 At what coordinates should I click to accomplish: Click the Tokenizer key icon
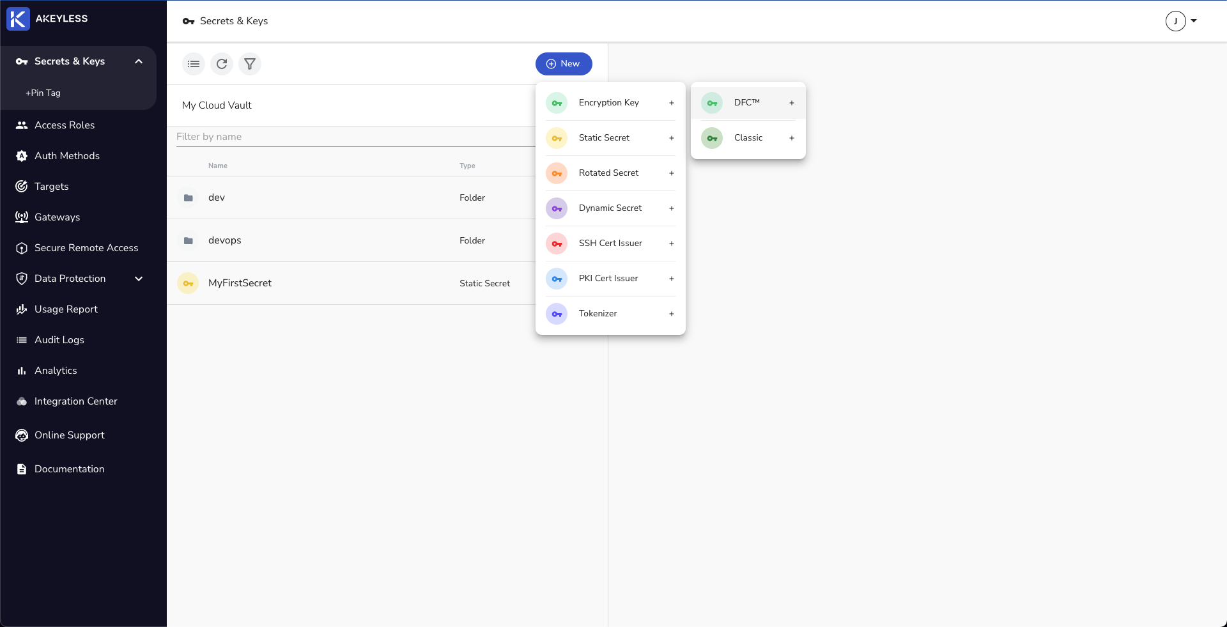(557, 314)
